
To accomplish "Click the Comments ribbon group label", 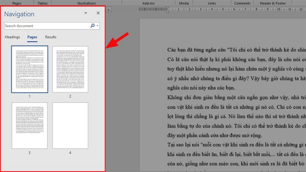I will 242,3.
